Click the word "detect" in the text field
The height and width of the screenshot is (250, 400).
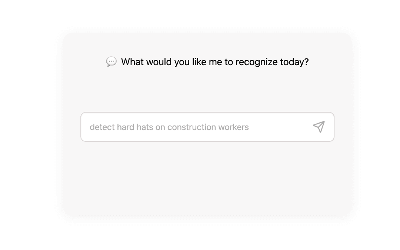tap(102, 127)
